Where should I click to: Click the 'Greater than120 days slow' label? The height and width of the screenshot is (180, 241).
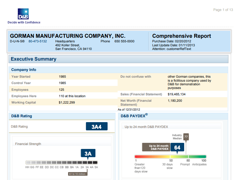141,168
